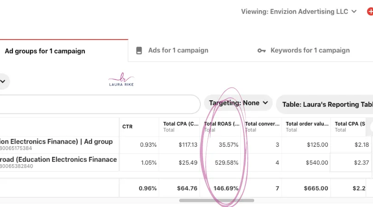Image resolution: width=373 pixels, height=207 pixels.
Task: Click the Total conver... column header
Action: (263, 124)
